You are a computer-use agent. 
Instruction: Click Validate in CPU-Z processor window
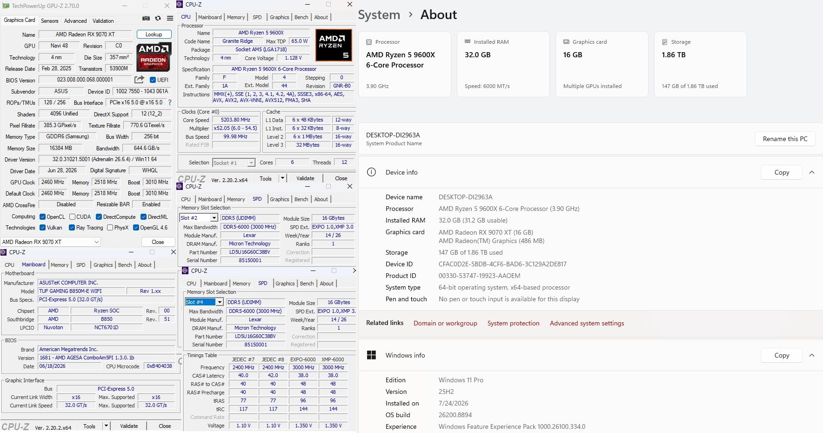tap(305, 178)
